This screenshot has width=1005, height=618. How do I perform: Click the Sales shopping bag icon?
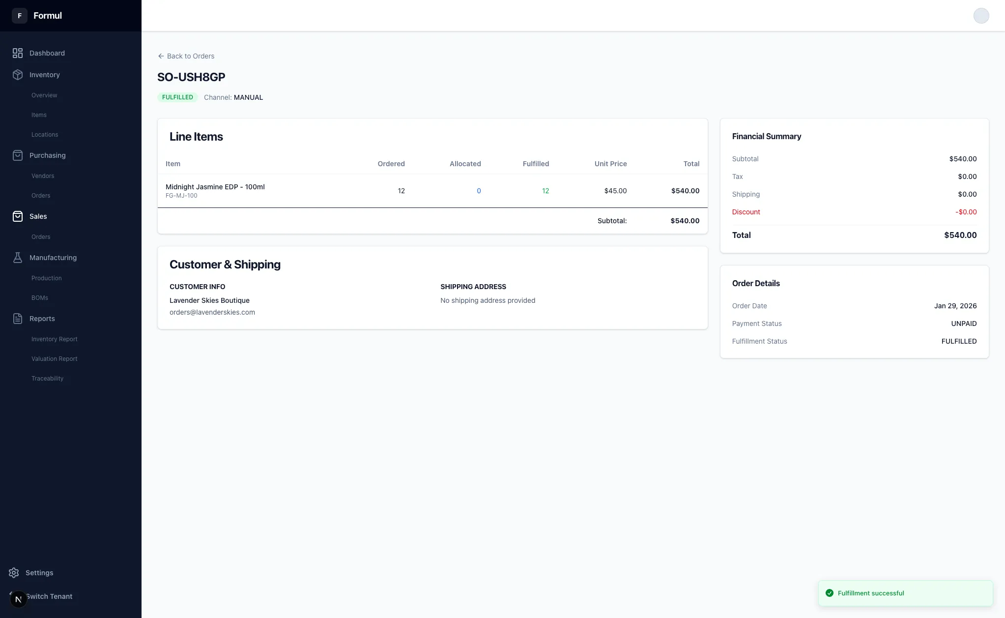tap(18, 216)
